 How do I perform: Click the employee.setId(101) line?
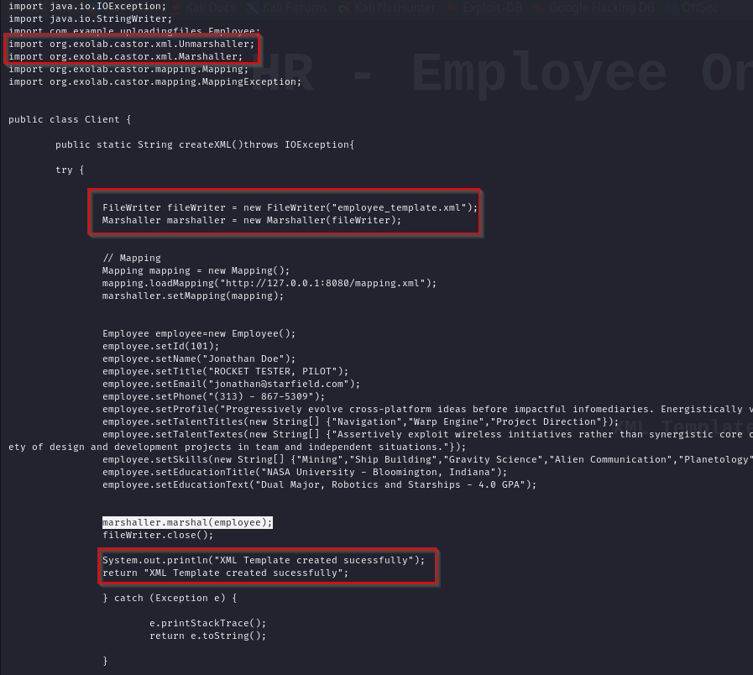(160, 346)
